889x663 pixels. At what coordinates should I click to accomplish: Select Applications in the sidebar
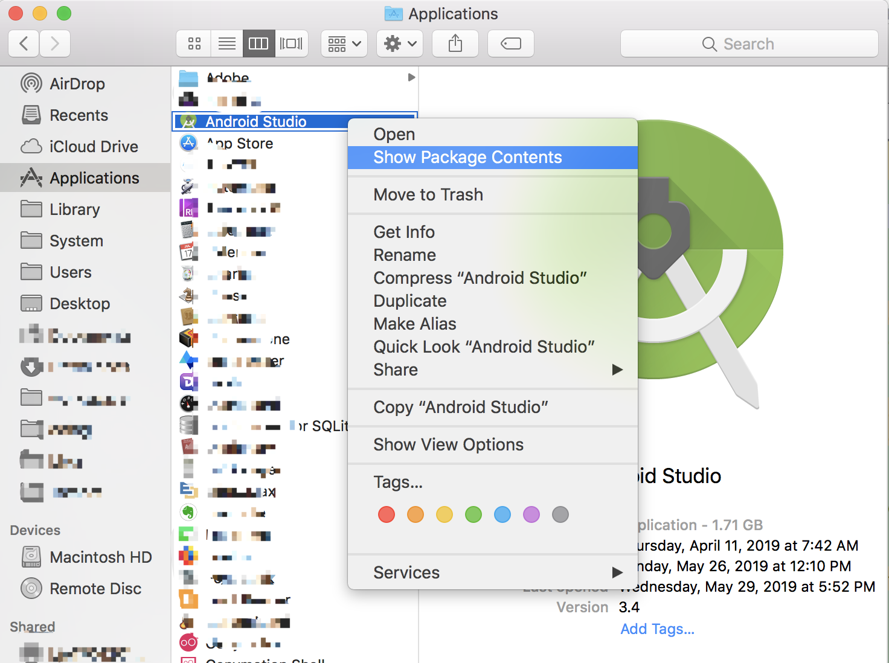85,178
